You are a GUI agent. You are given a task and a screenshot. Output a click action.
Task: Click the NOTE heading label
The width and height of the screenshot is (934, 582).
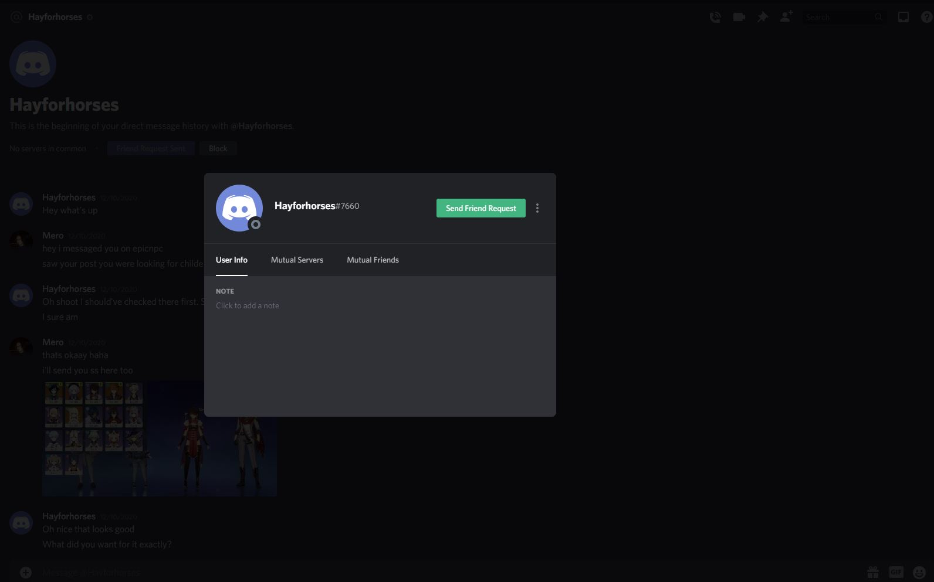click(x=225, y=291)
